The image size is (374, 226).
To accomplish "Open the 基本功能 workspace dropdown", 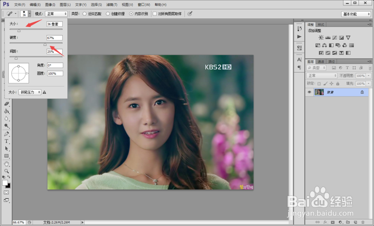I will (356, 14).
